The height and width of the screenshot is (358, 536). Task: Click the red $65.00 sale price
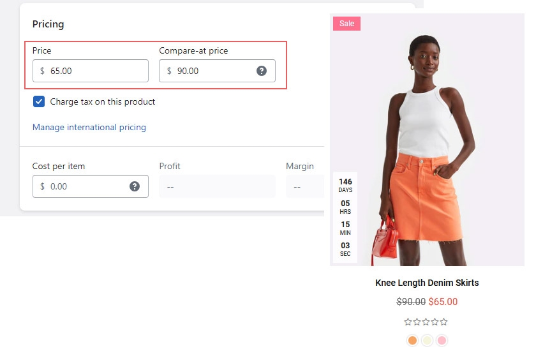coord(443,302)
